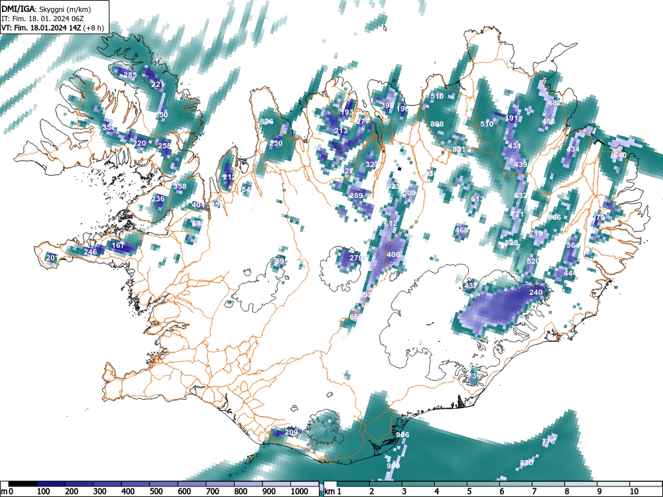Select the 520 visibility value
Viewport: 663px width, 497px height.
(x=533, y=261)
